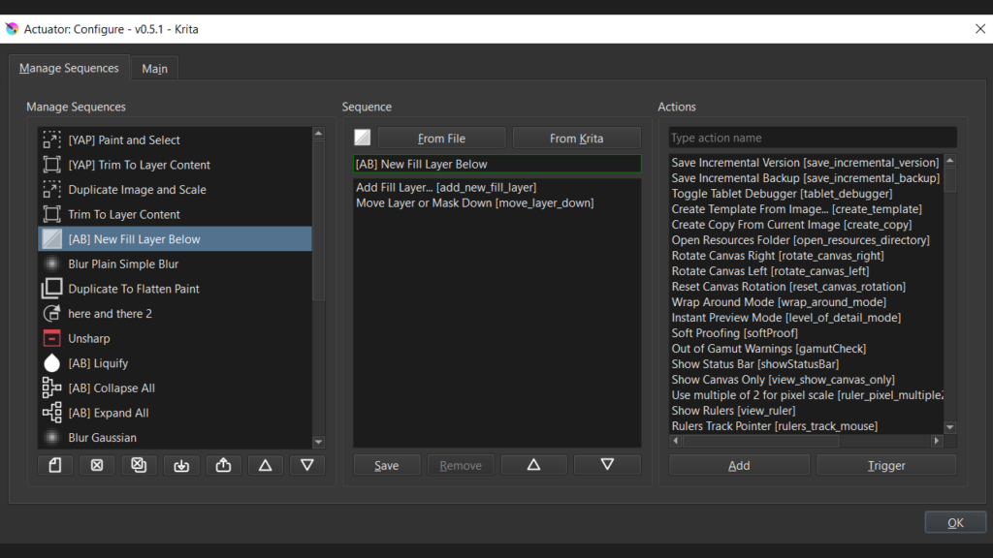This screenshot has width=993, height=558.
Task: Pick the Blur Gaussian sequence
Action: [175, 437]
